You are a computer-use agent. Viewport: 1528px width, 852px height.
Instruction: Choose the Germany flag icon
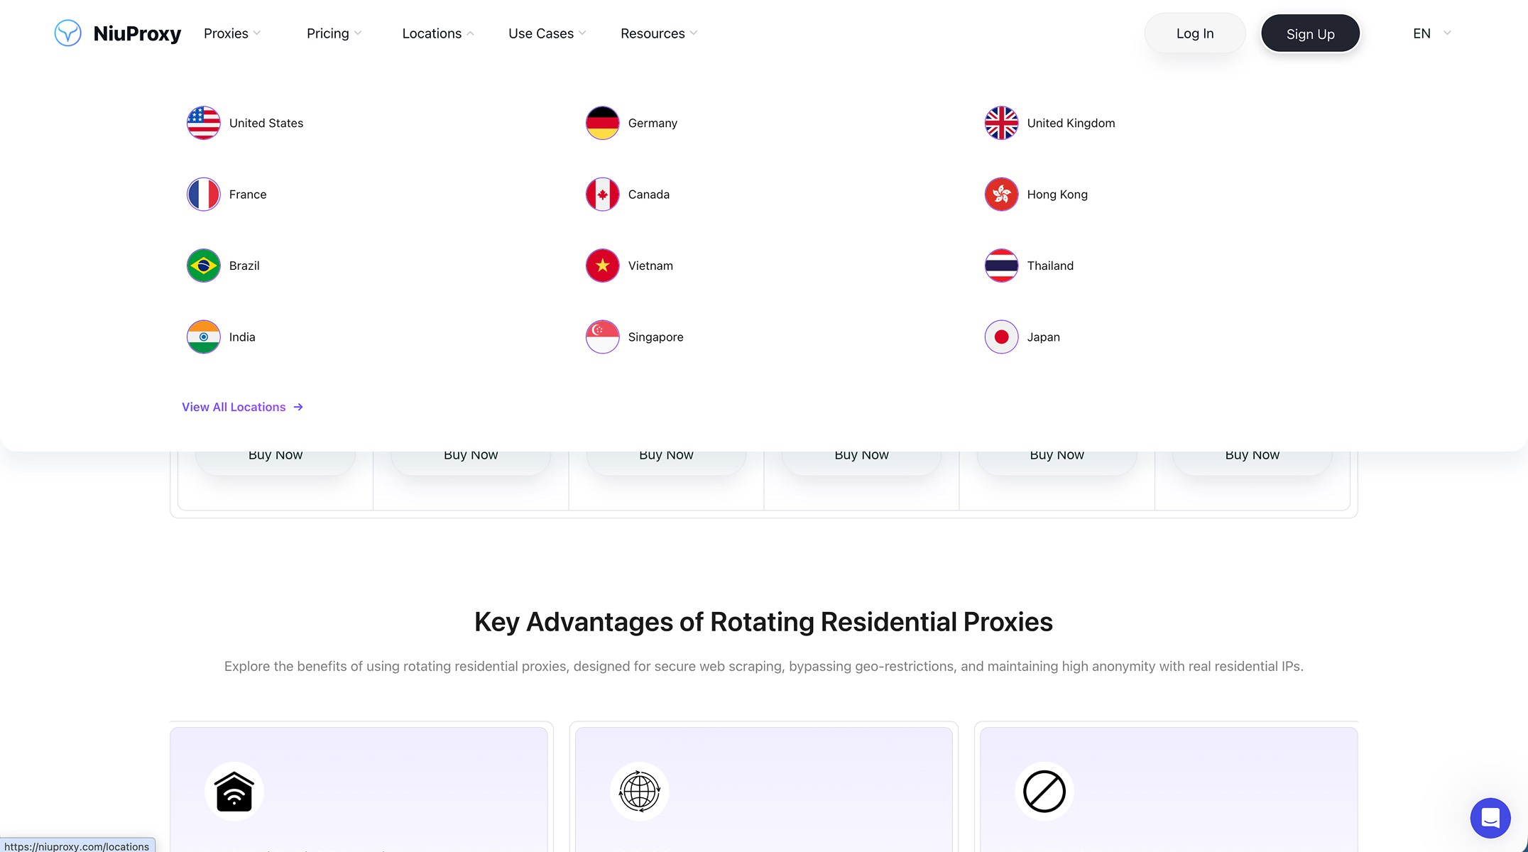coord(603,123)
